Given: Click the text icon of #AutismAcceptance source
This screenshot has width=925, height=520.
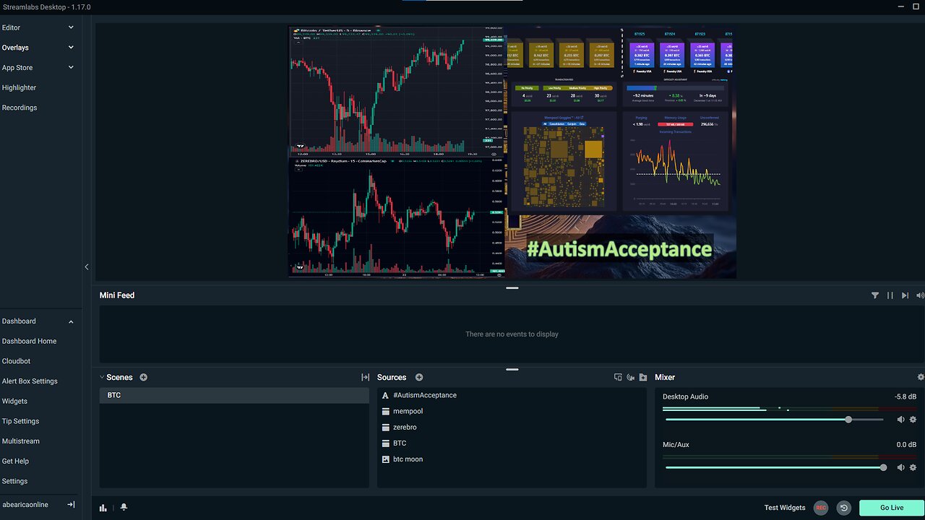Looking at the screenshot, I should point(386,395).
